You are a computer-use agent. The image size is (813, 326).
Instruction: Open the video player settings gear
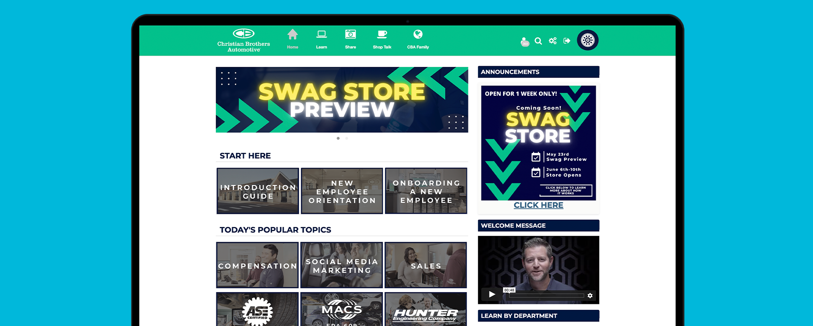tap(590, 296)
